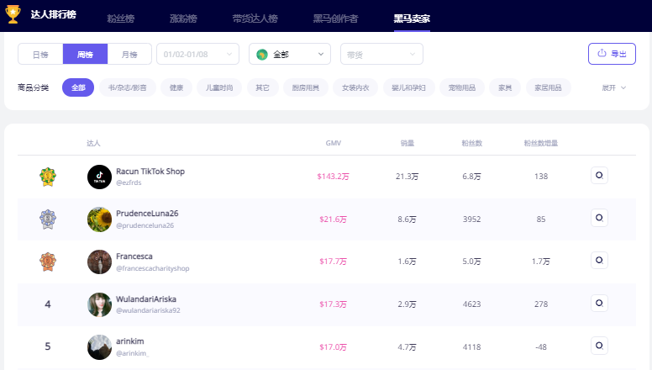Image resolution: width=652 pixels, height=370 pixels.
Task: Click the $143.2万 GMV value
Action: [333, 177]
